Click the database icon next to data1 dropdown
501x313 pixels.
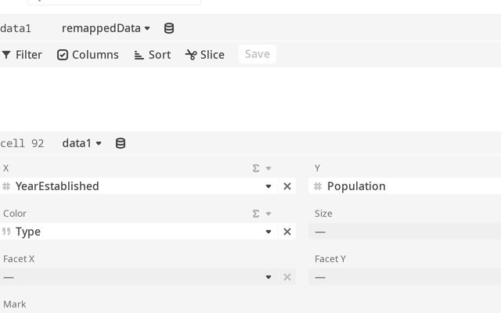coord(121,143)
